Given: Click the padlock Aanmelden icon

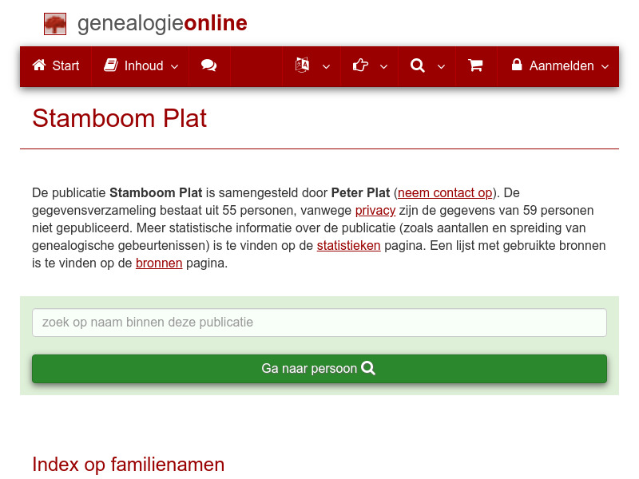Looking at the screenshot, I should pyautogui.click(x=517, y=66).
